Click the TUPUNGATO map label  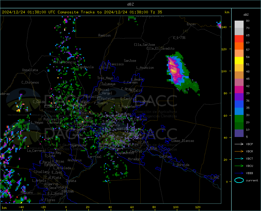52,165
